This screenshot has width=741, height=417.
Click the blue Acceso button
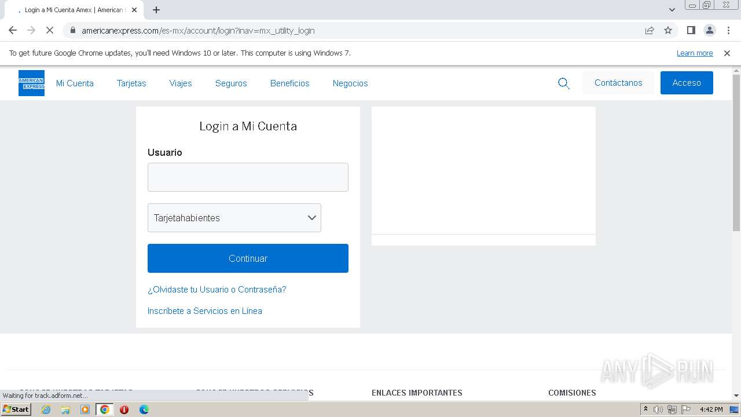point(687,83)
